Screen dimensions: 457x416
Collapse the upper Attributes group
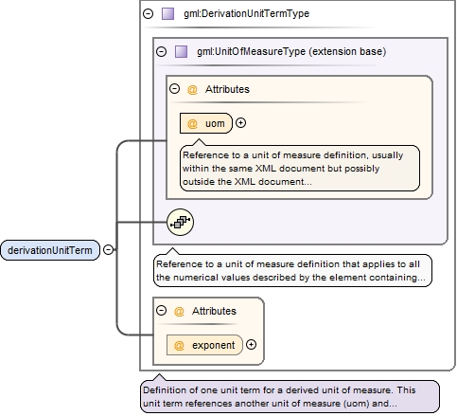[x=174, y=89]
